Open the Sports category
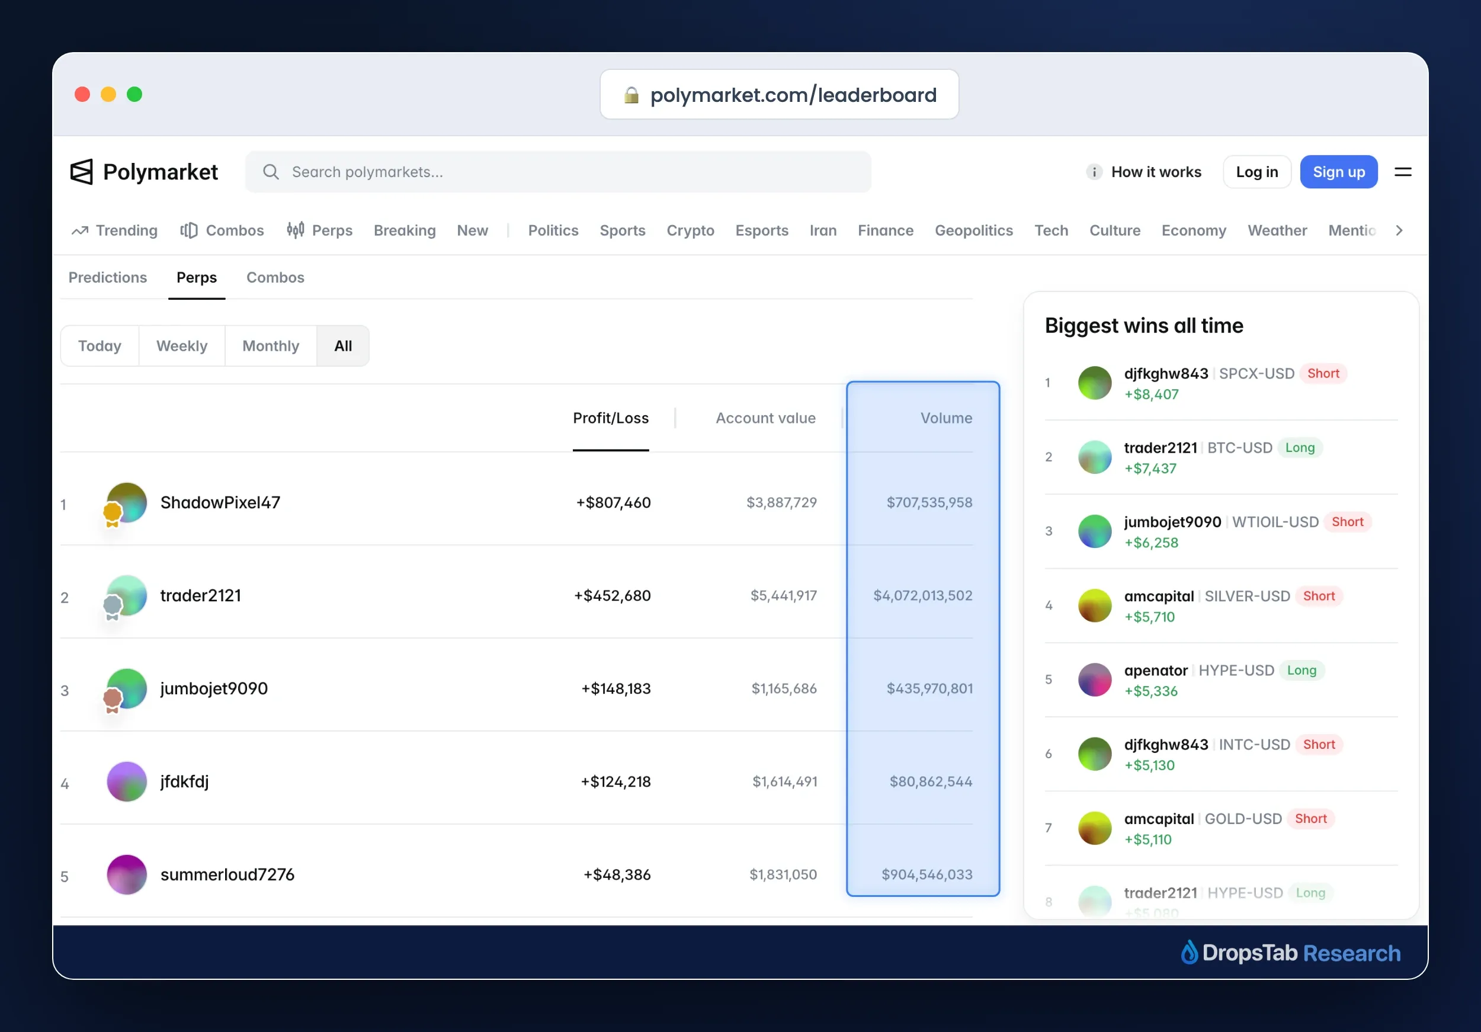1481x1032 pixels. (623, 230)
